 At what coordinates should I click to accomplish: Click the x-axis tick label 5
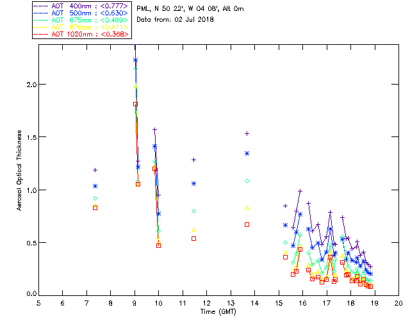click(x=38, y=303)
